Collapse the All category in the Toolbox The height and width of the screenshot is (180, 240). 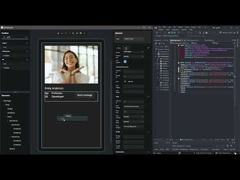tap(27, 59)
